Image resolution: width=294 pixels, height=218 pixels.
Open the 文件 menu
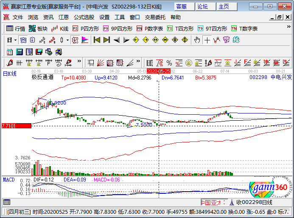(18, 17)
